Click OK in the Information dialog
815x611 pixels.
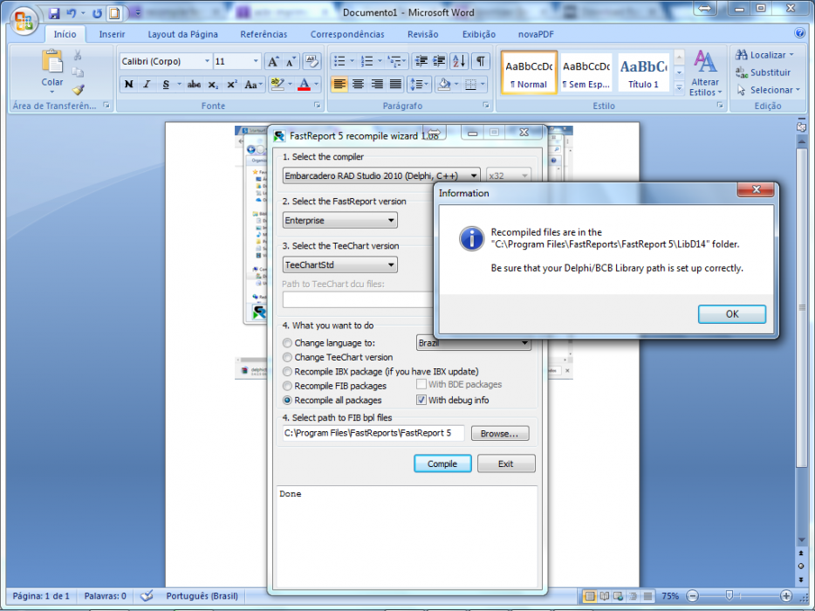(732, 314)
